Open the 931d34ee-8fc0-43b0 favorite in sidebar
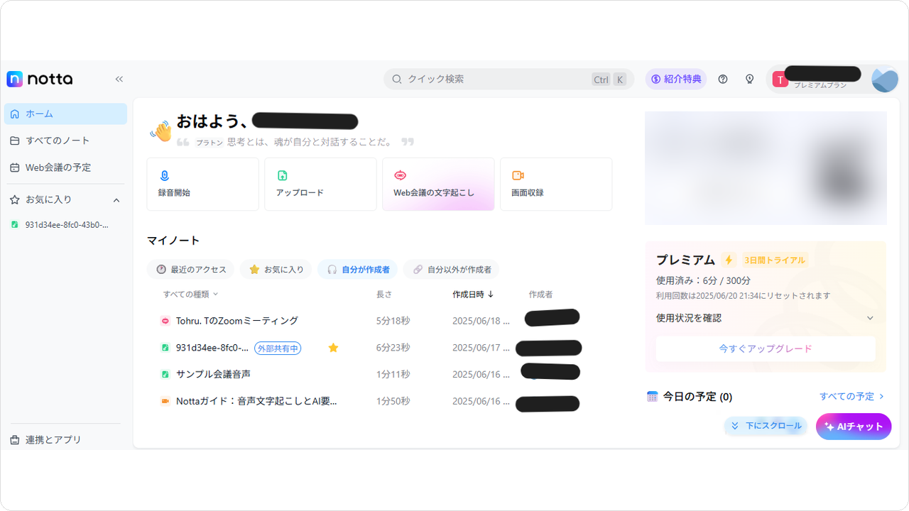Viewport: 909px width, 511px height. (x=66, y=225)
